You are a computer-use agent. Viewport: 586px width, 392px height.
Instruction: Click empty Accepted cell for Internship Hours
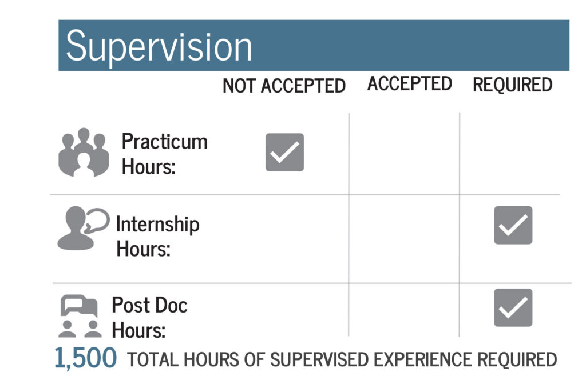click(404, 239)
